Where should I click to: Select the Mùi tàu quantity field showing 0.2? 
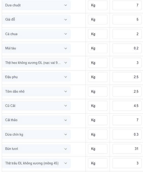[x=127, y=48]
